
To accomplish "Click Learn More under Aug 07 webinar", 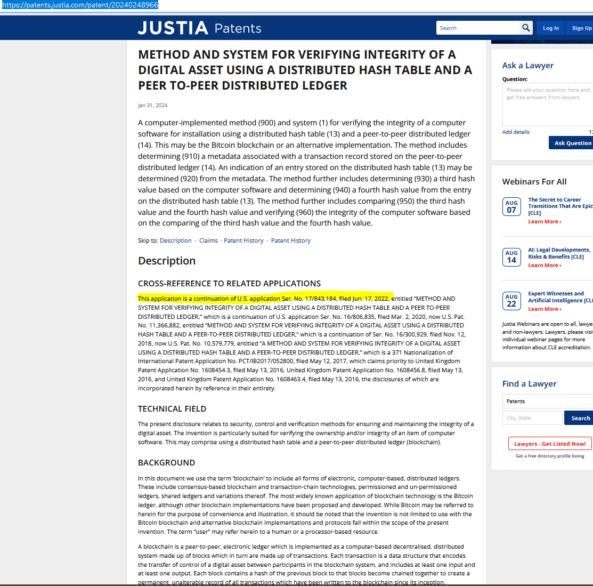I will [545, 222].
